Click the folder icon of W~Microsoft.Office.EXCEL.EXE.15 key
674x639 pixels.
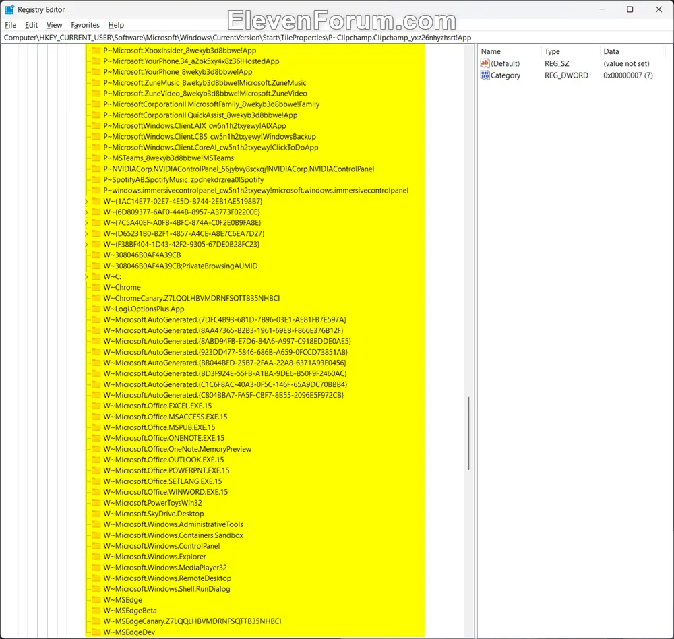(x=96, y=406)
